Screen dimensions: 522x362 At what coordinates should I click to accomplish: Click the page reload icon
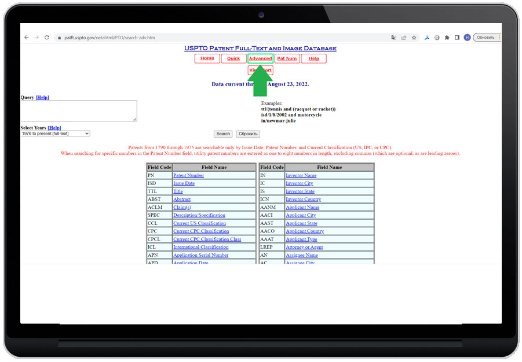(x=47, y=37)
